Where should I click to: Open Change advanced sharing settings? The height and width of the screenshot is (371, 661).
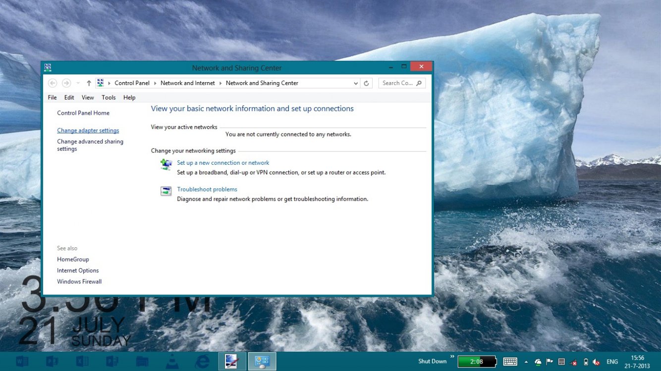pyautogui.click(x=90, y=145)
